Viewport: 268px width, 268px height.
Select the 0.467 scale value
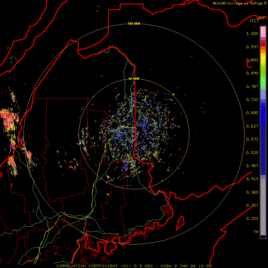coord(252,166)
